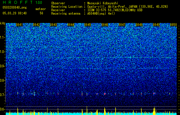The width and height of the screenshot is (180, 115).
Task: Click the date stamp 05.03.20 08:40
Action: (x=15, y=13)
